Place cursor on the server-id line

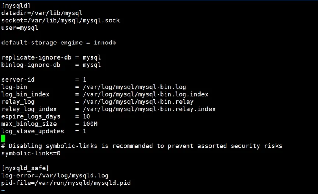coord(43,79)
